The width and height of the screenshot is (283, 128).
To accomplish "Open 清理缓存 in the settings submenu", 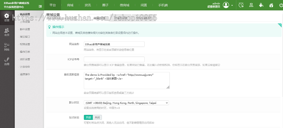I will point(25,74).
